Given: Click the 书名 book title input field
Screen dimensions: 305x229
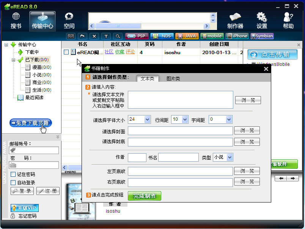Looking at the screenshot, I should coord(178,157).
